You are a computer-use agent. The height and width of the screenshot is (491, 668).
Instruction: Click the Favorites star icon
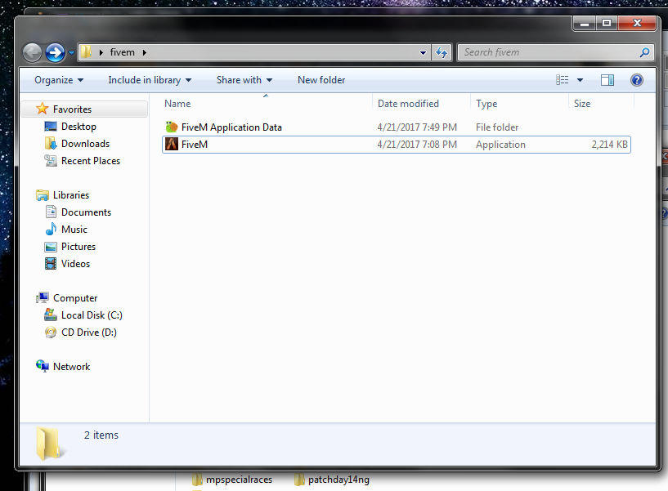[43, 109]
